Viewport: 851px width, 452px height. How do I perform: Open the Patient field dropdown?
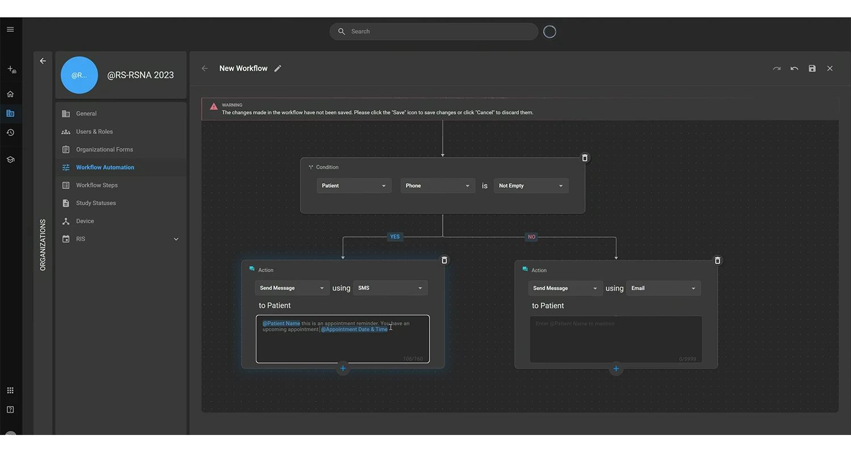pos(353,185)
